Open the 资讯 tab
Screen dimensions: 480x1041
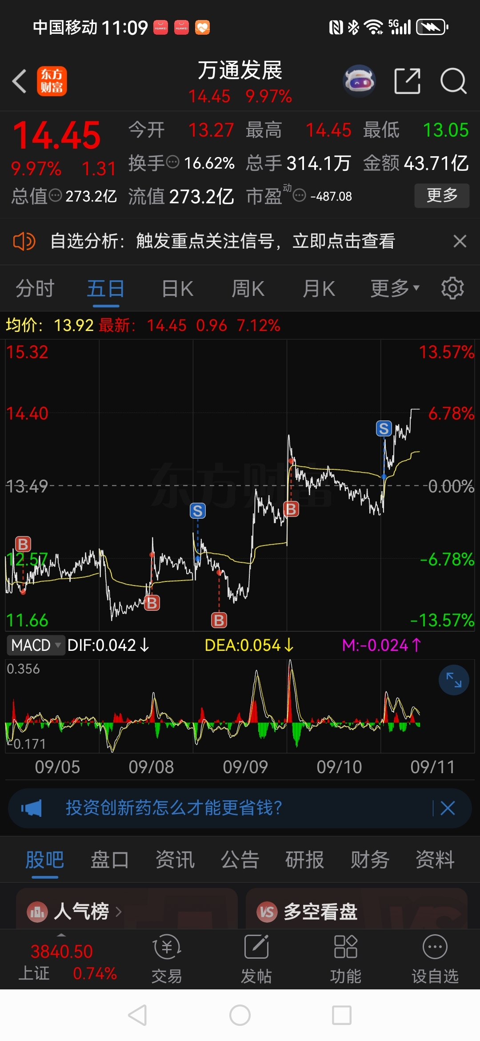click(175, 859)
